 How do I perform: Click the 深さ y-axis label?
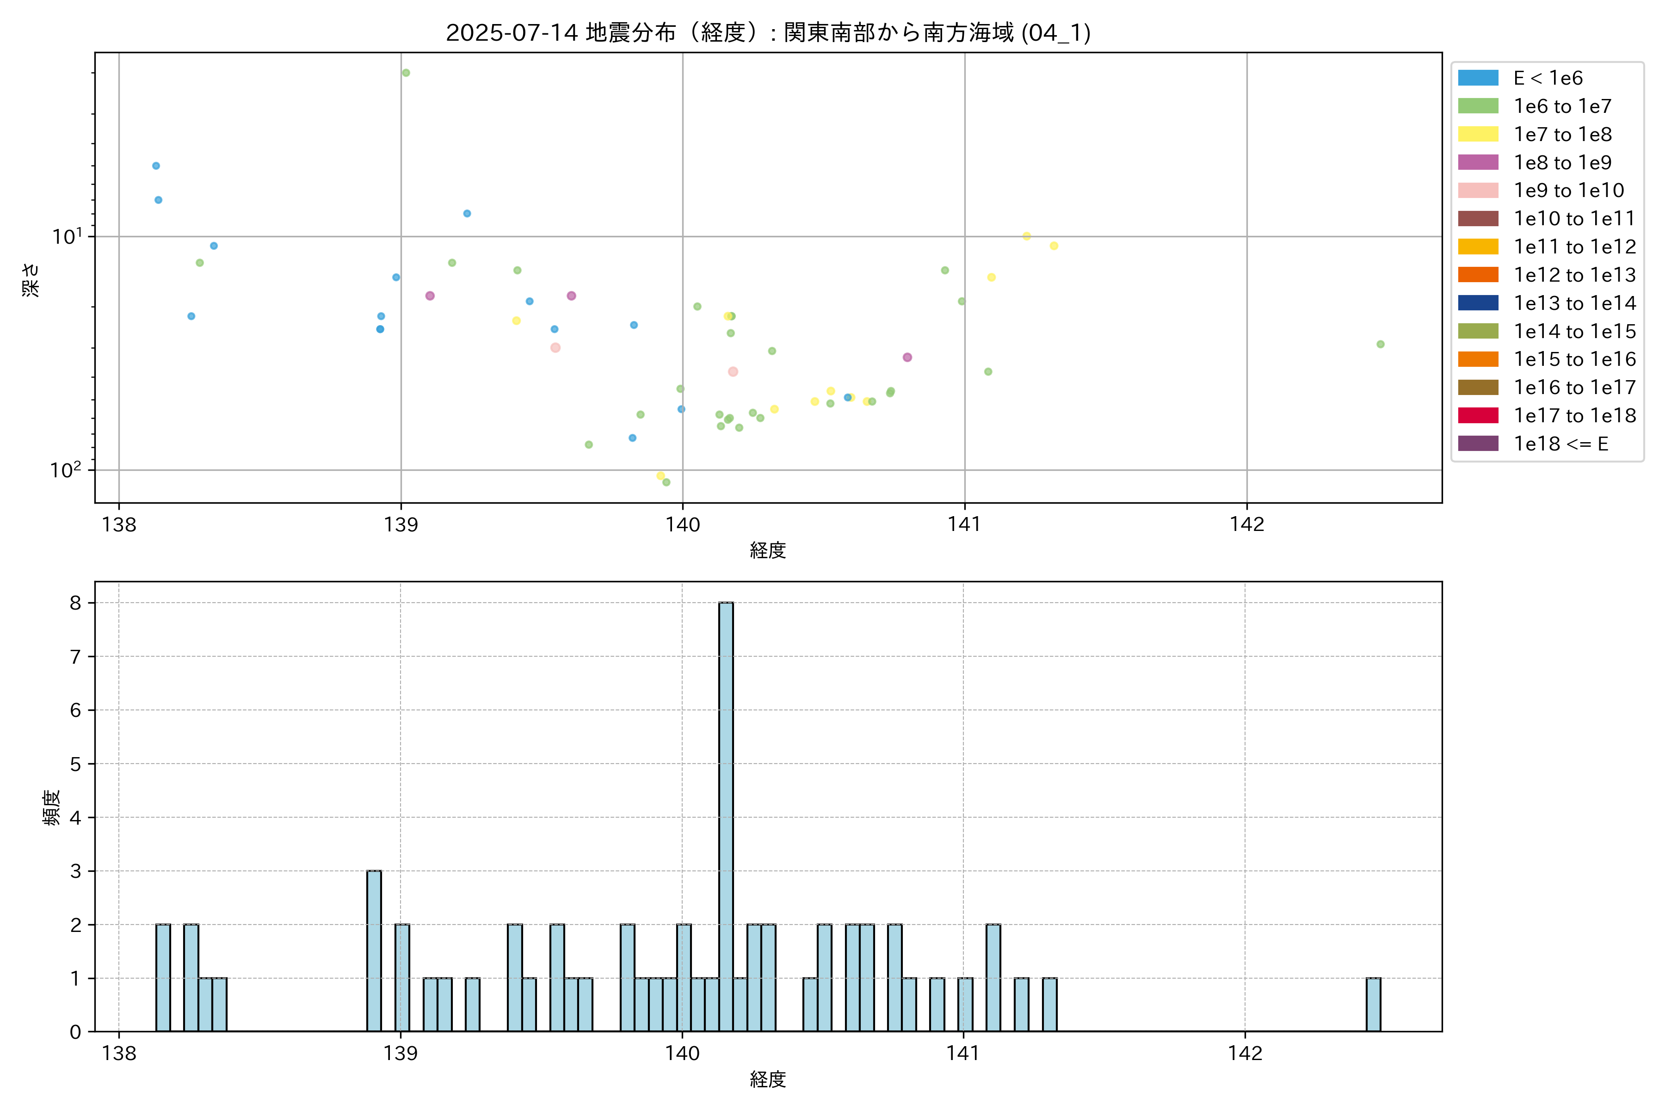pos(31,280)
